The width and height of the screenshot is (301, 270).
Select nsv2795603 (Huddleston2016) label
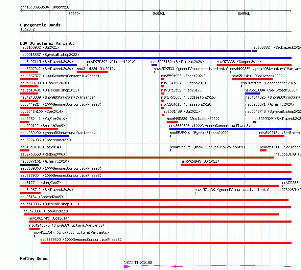pyautogui.click(x=188, y=97)
